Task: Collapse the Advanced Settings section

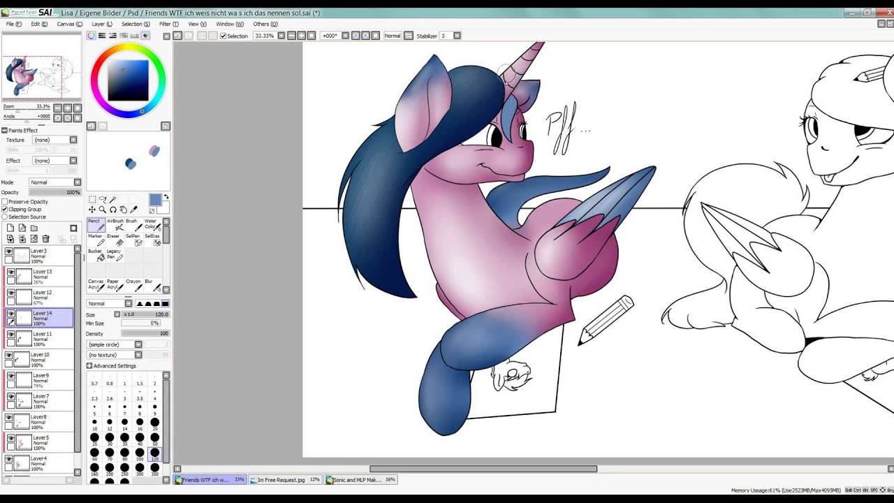Action: click(89, 366)
